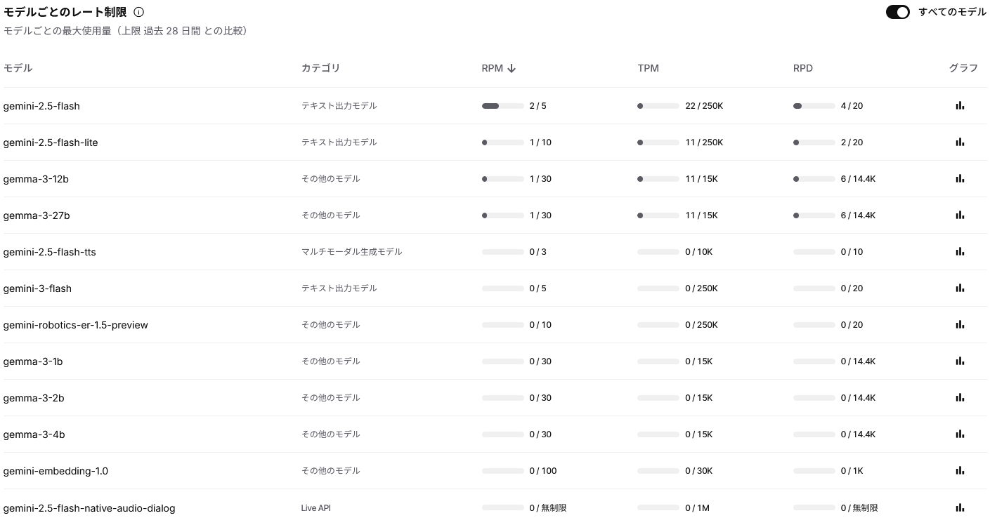The image size is (990, 525).
Task: Select the gemini-2.5-flash model name
Action: pyautogui.click(x=41, y=106)
